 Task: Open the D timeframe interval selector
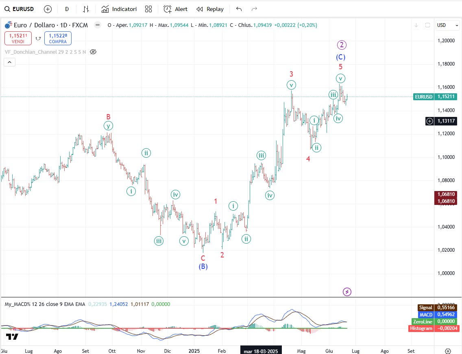pos(67,9)
